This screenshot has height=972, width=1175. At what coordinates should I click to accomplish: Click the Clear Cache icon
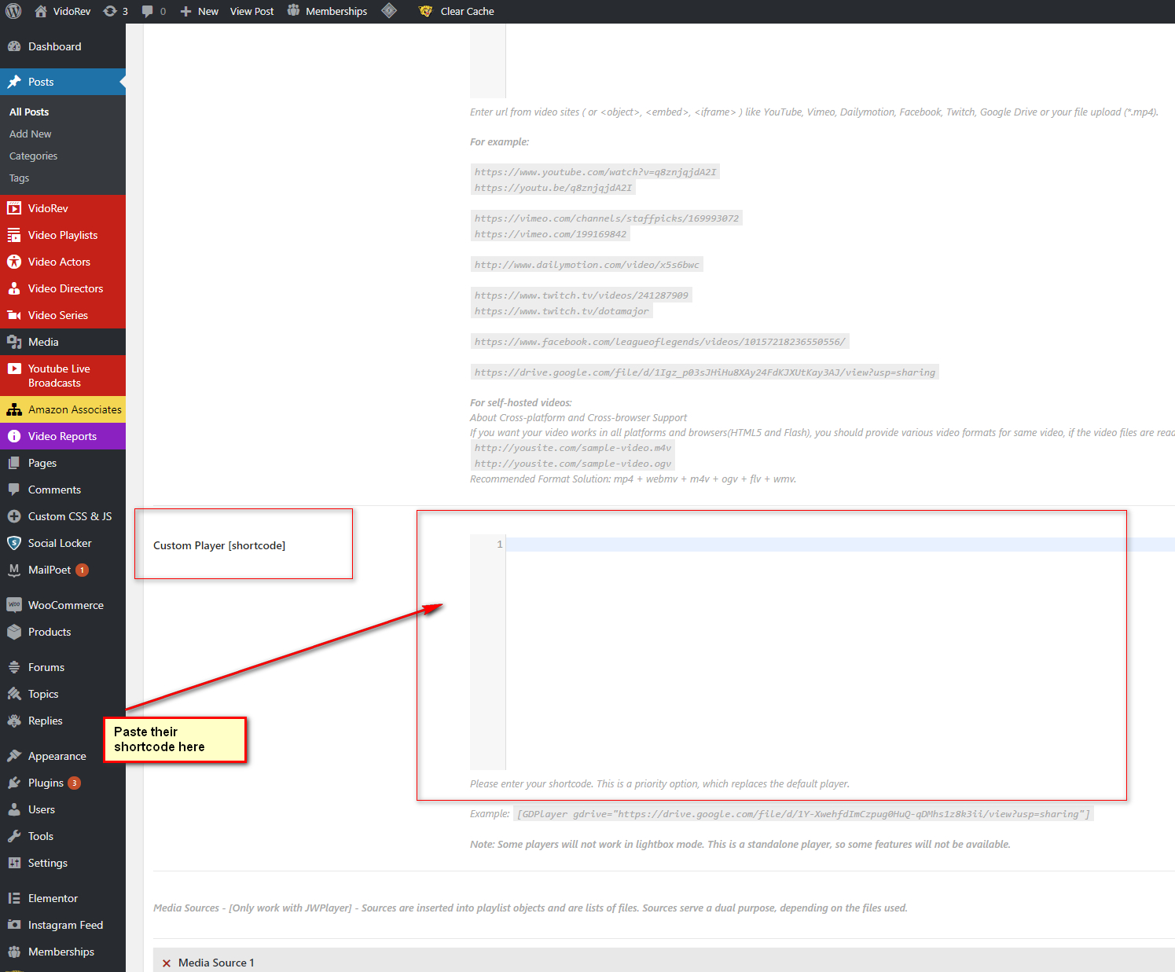tap(426, 11)
